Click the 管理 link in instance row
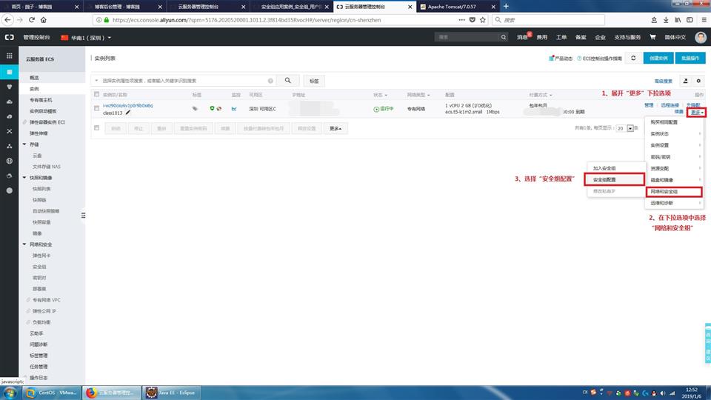711x400 pixels. (x=649, y=105)
